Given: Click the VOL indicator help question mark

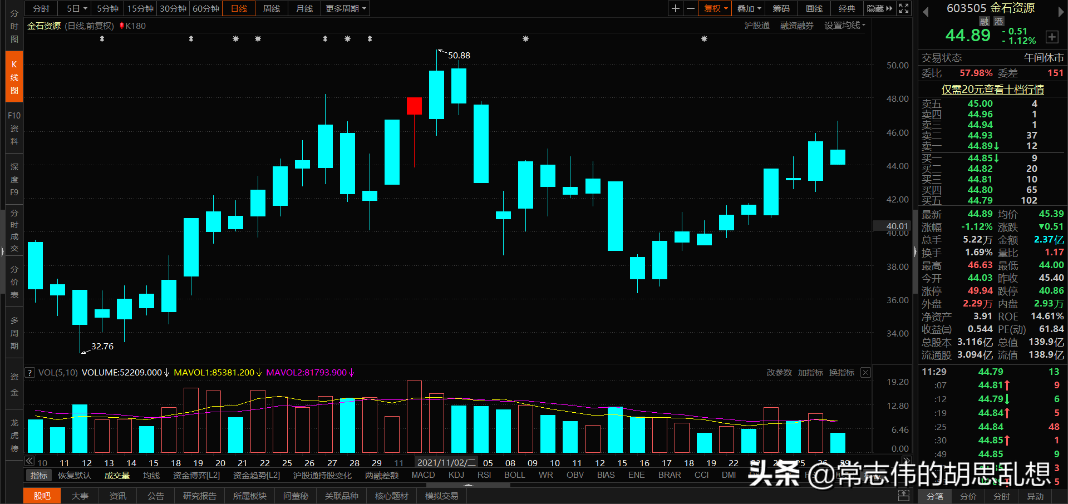Looking at the screenshot, I should coord(29,372).
